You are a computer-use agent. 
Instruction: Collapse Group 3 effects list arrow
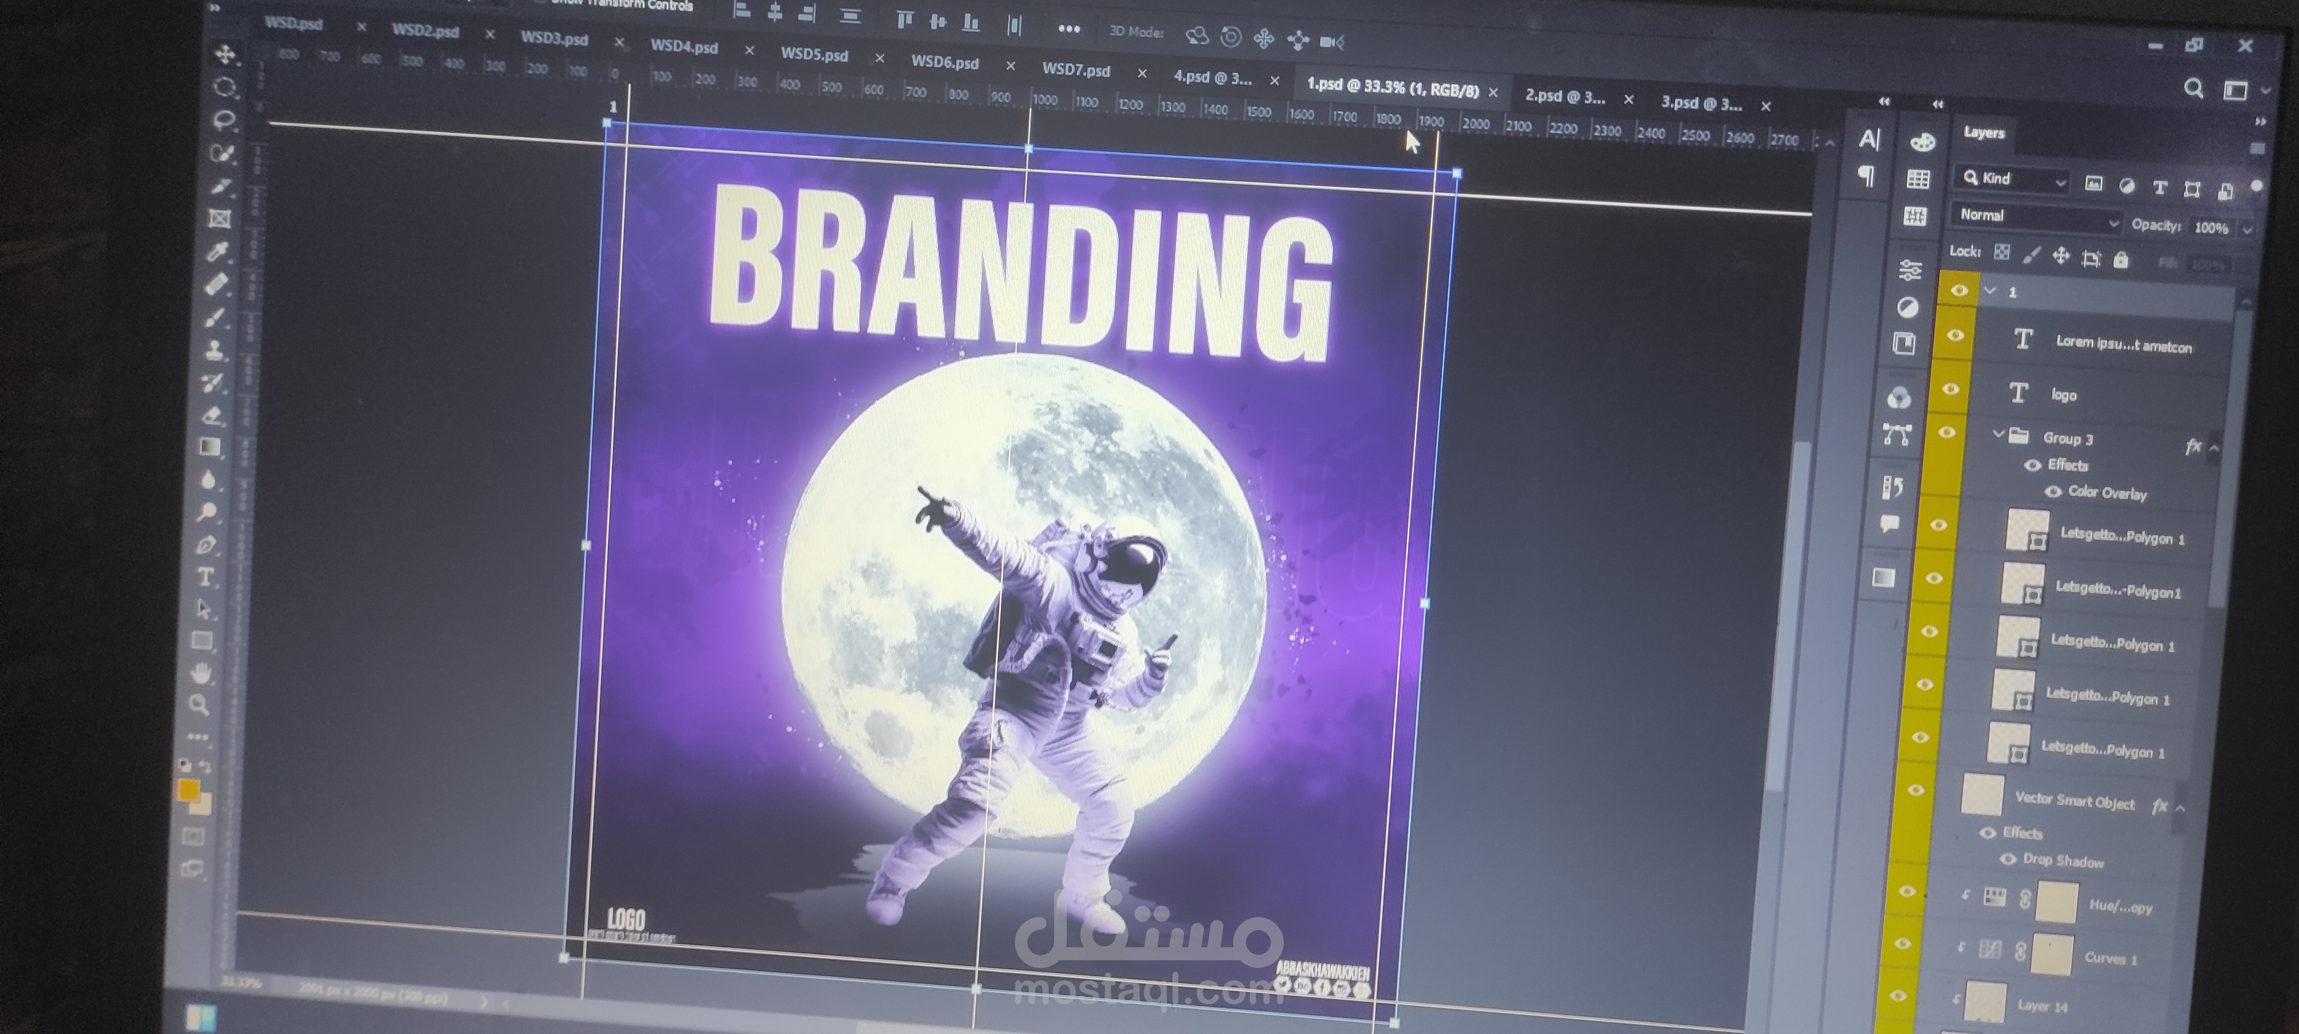tap(2213, 448)
